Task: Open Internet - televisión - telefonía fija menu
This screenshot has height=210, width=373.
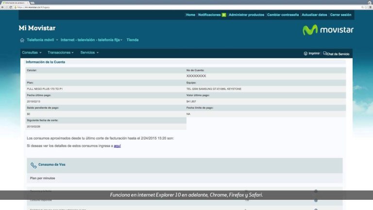Action: point(91,40)
